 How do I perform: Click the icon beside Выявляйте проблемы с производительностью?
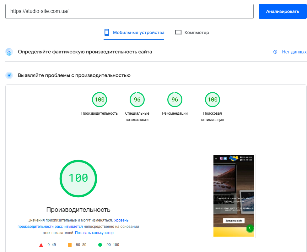(9, 75)
